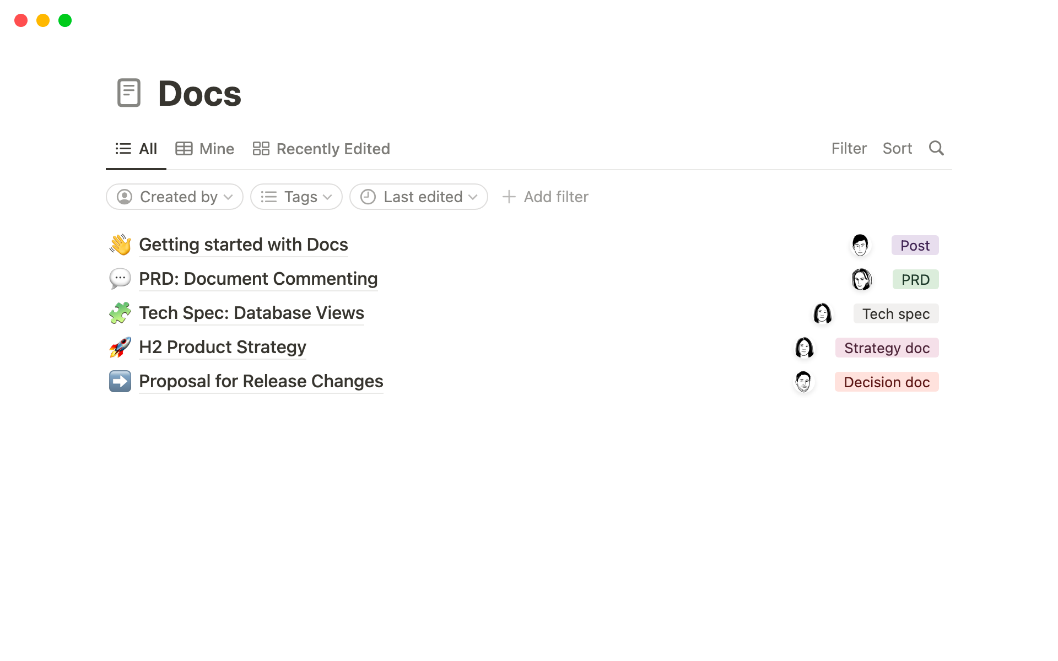Expand the Tags filter dropdown
The image size is (1058, 661).
(296, 197)
